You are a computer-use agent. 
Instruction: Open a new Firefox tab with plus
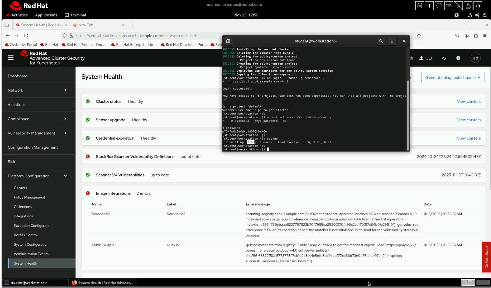133,25
